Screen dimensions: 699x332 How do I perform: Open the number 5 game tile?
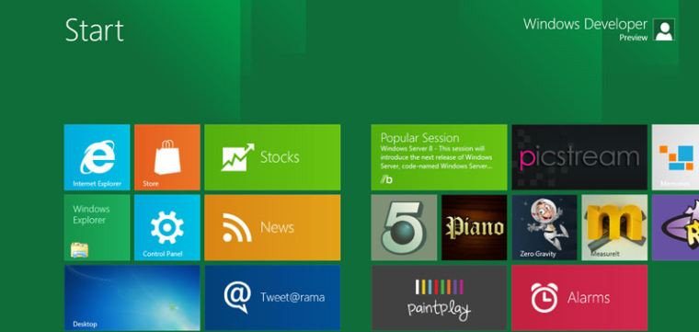point(404,227)
